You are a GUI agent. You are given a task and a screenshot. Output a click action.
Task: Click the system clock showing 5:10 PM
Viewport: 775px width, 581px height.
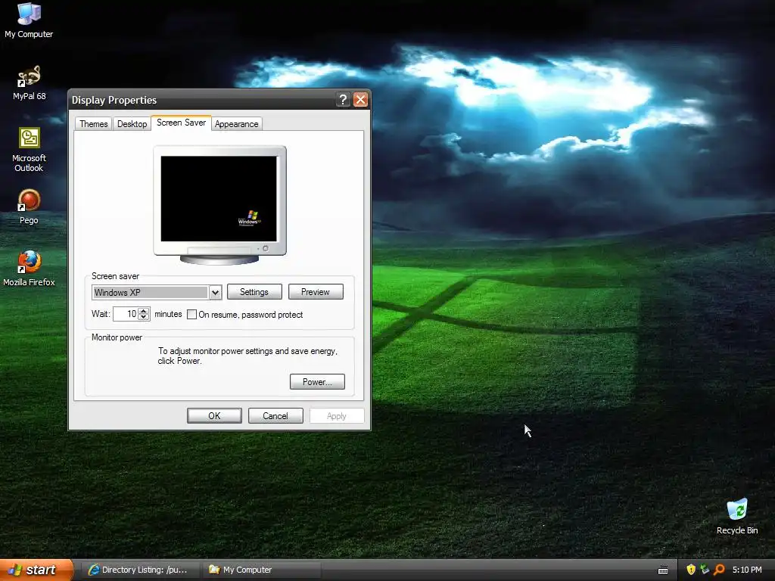pos(747,570)
